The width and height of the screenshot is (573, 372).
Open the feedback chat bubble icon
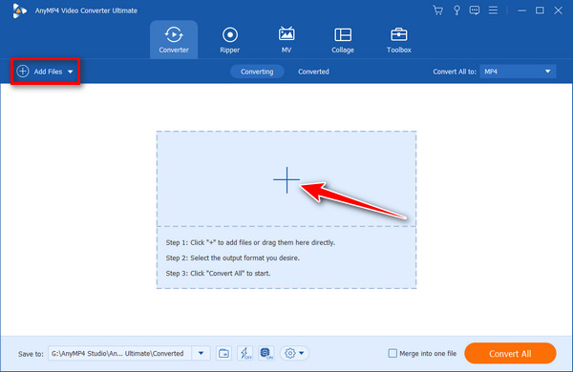point(475,10)
